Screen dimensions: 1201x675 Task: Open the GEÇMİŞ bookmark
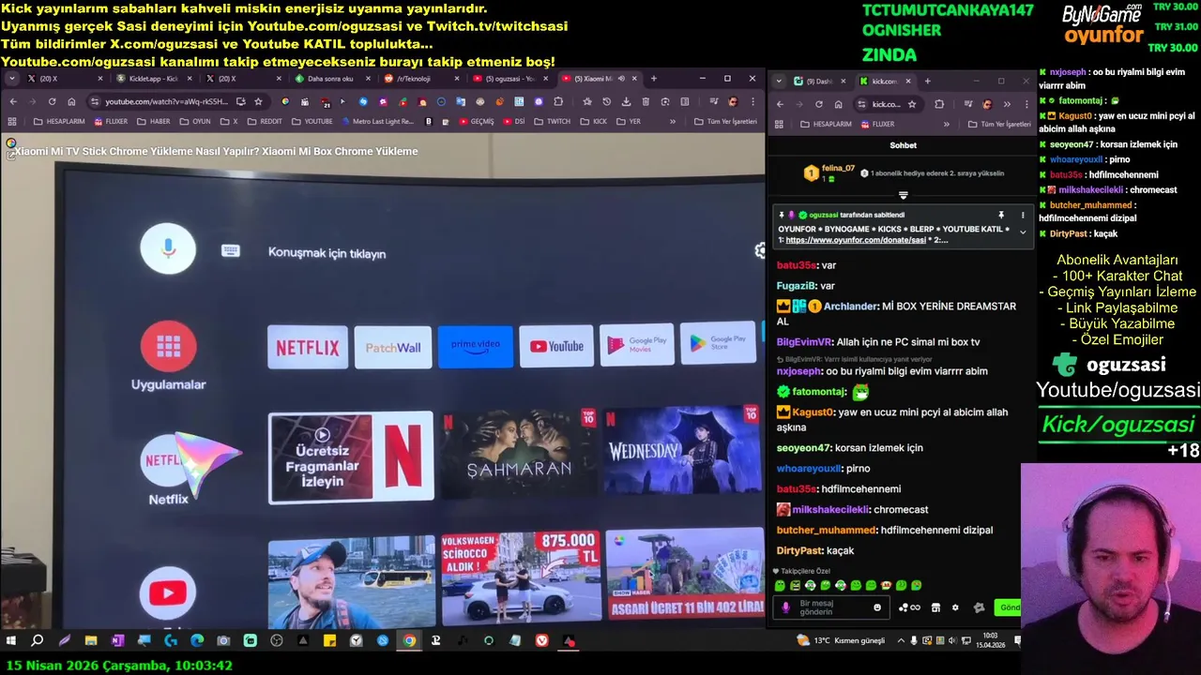pyautogui.click(x=476, y=121)
